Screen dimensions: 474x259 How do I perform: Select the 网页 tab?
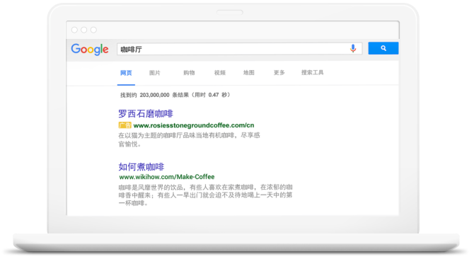(126, 73)
